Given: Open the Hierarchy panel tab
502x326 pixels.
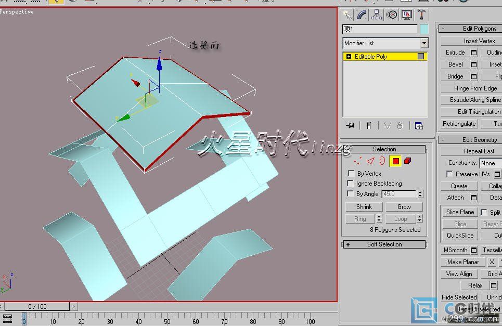Looking at the screenshot, I should [x=377, y=15].
